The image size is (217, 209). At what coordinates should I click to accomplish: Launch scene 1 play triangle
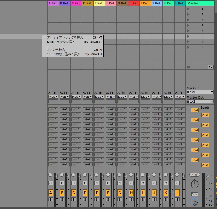188,9
